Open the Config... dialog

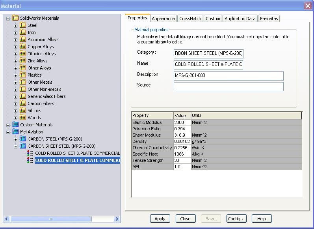[x=236, y=219]
